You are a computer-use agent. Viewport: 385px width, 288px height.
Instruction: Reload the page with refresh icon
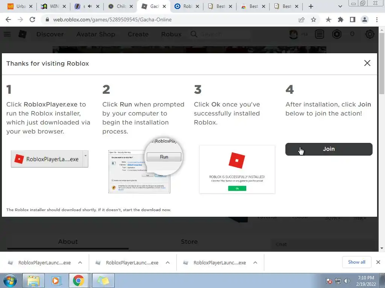coord(32,19)
